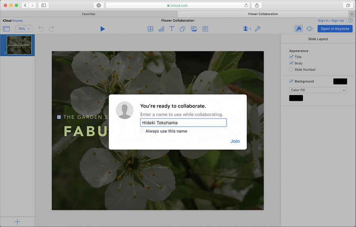Open the Animate diamond icon
356x227 pixels.
click(x=310, y=29)
